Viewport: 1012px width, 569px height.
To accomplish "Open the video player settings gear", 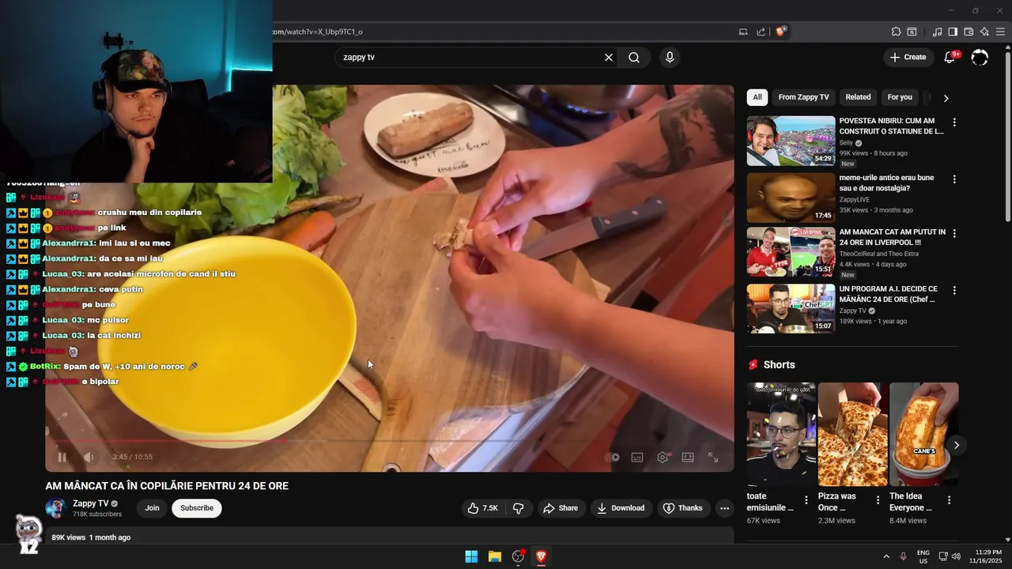I will click(663, 457).
